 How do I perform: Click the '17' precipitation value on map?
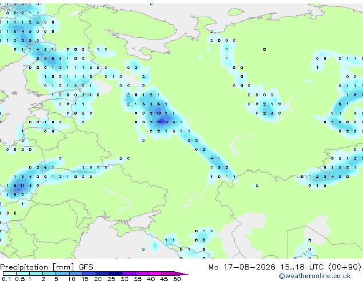point(159,122)
